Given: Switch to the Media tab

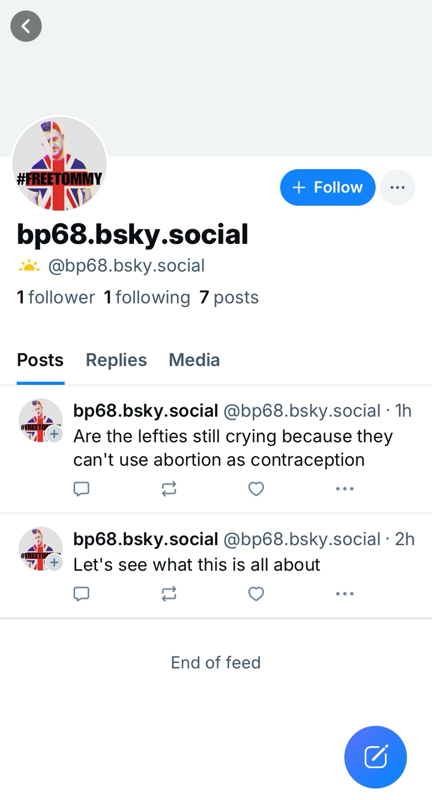Looking at the screenshot, I should coord(194,360).
